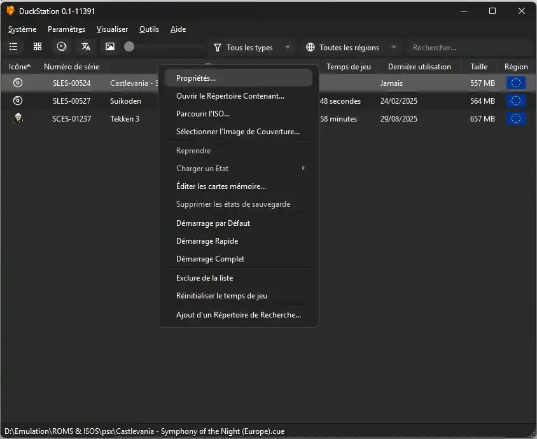The height and width of the screenshot is (439, 537).
Task: Expand the Charger un Etat submenu arrow
Action: (x=303, y=168)
